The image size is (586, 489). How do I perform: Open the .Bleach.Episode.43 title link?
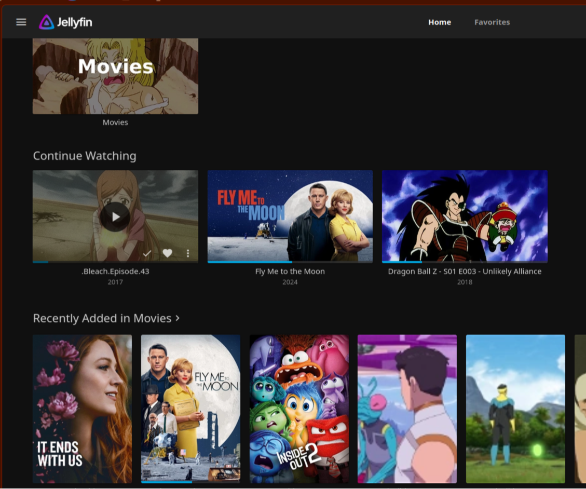pyautogui.click(x=115, y=271)
